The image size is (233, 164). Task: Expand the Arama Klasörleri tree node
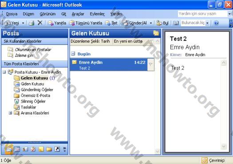(10, 113)
